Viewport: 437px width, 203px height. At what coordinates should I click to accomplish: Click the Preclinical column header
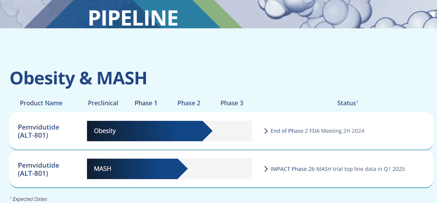103,103
